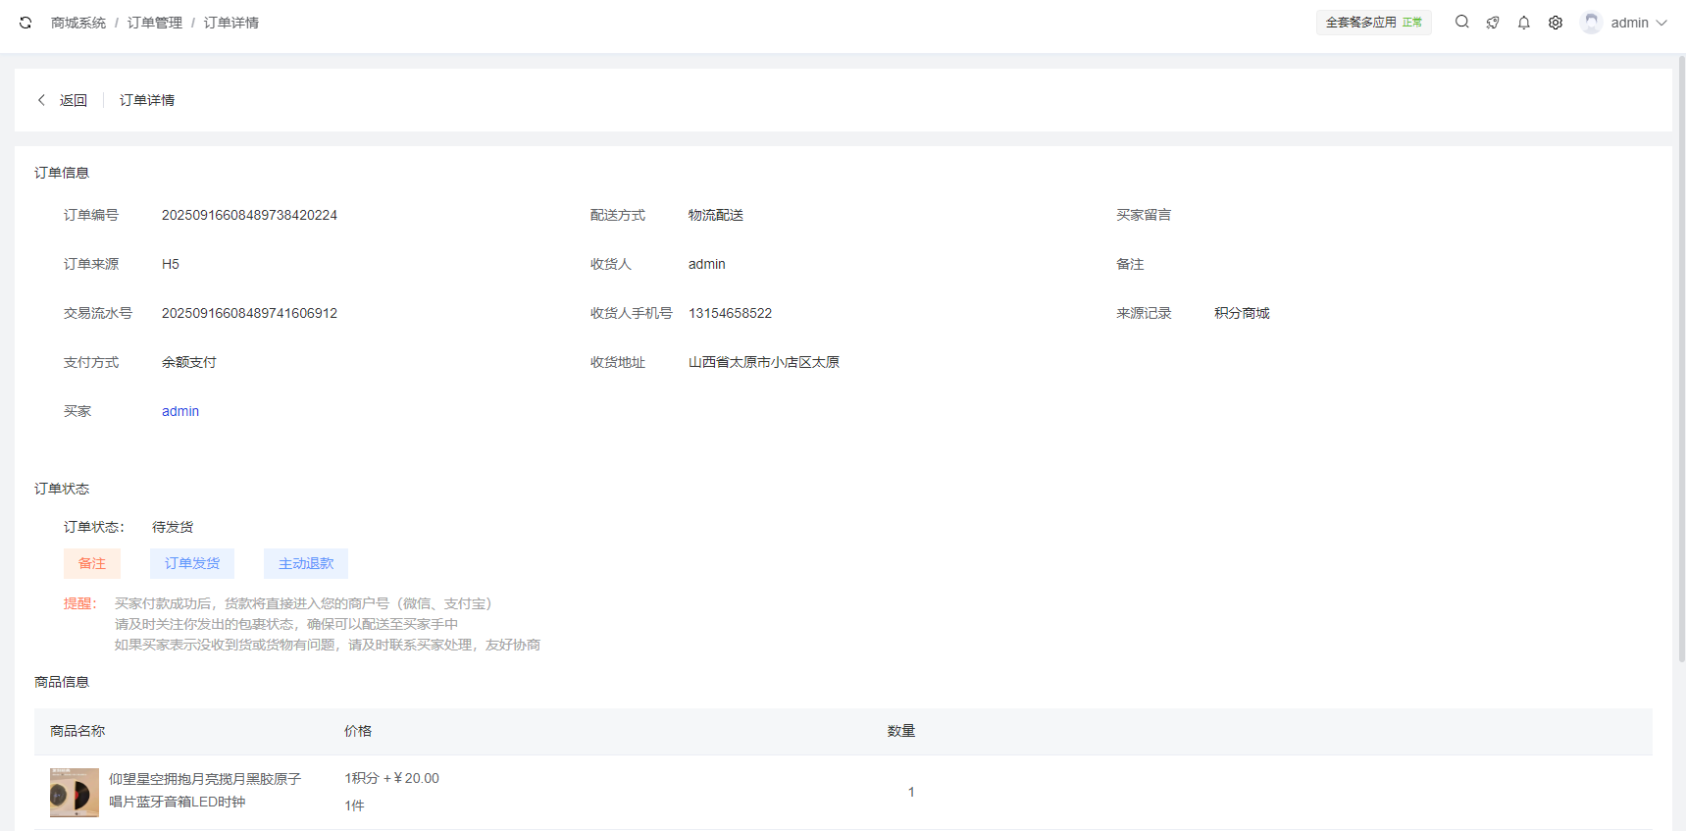1686x831 pixels.
Task: Click the 1件 text under price
Action: click(x=354, y=805)
